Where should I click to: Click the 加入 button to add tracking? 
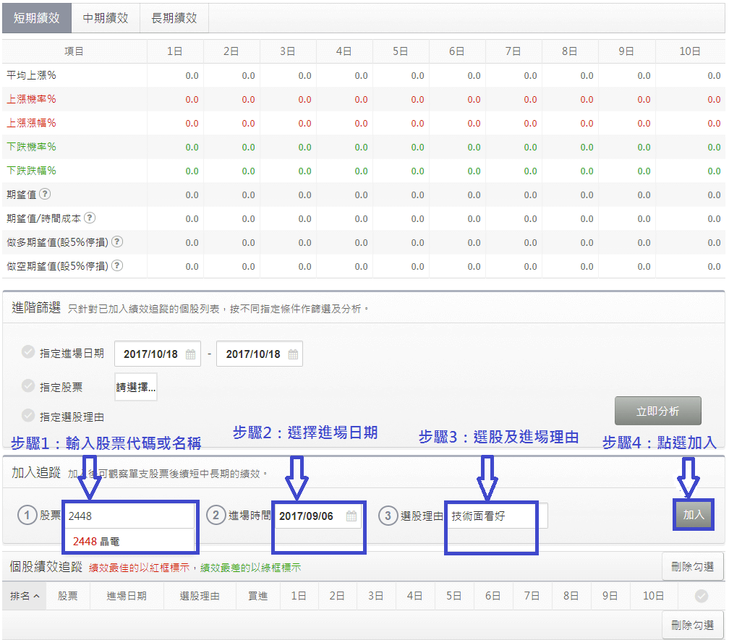[694, 515]
